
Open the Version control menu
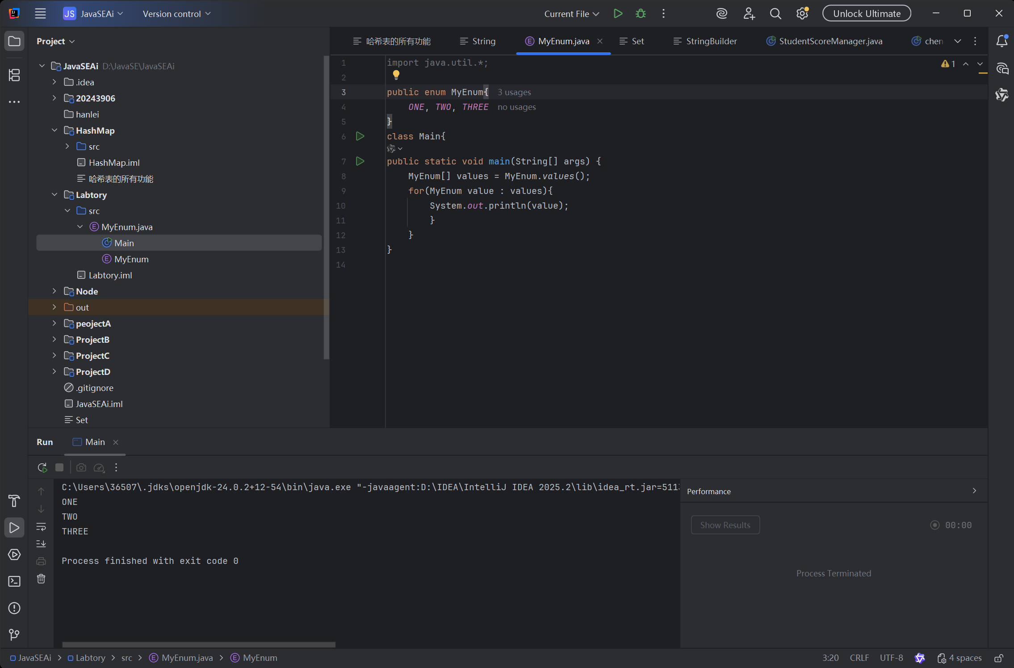176,14
